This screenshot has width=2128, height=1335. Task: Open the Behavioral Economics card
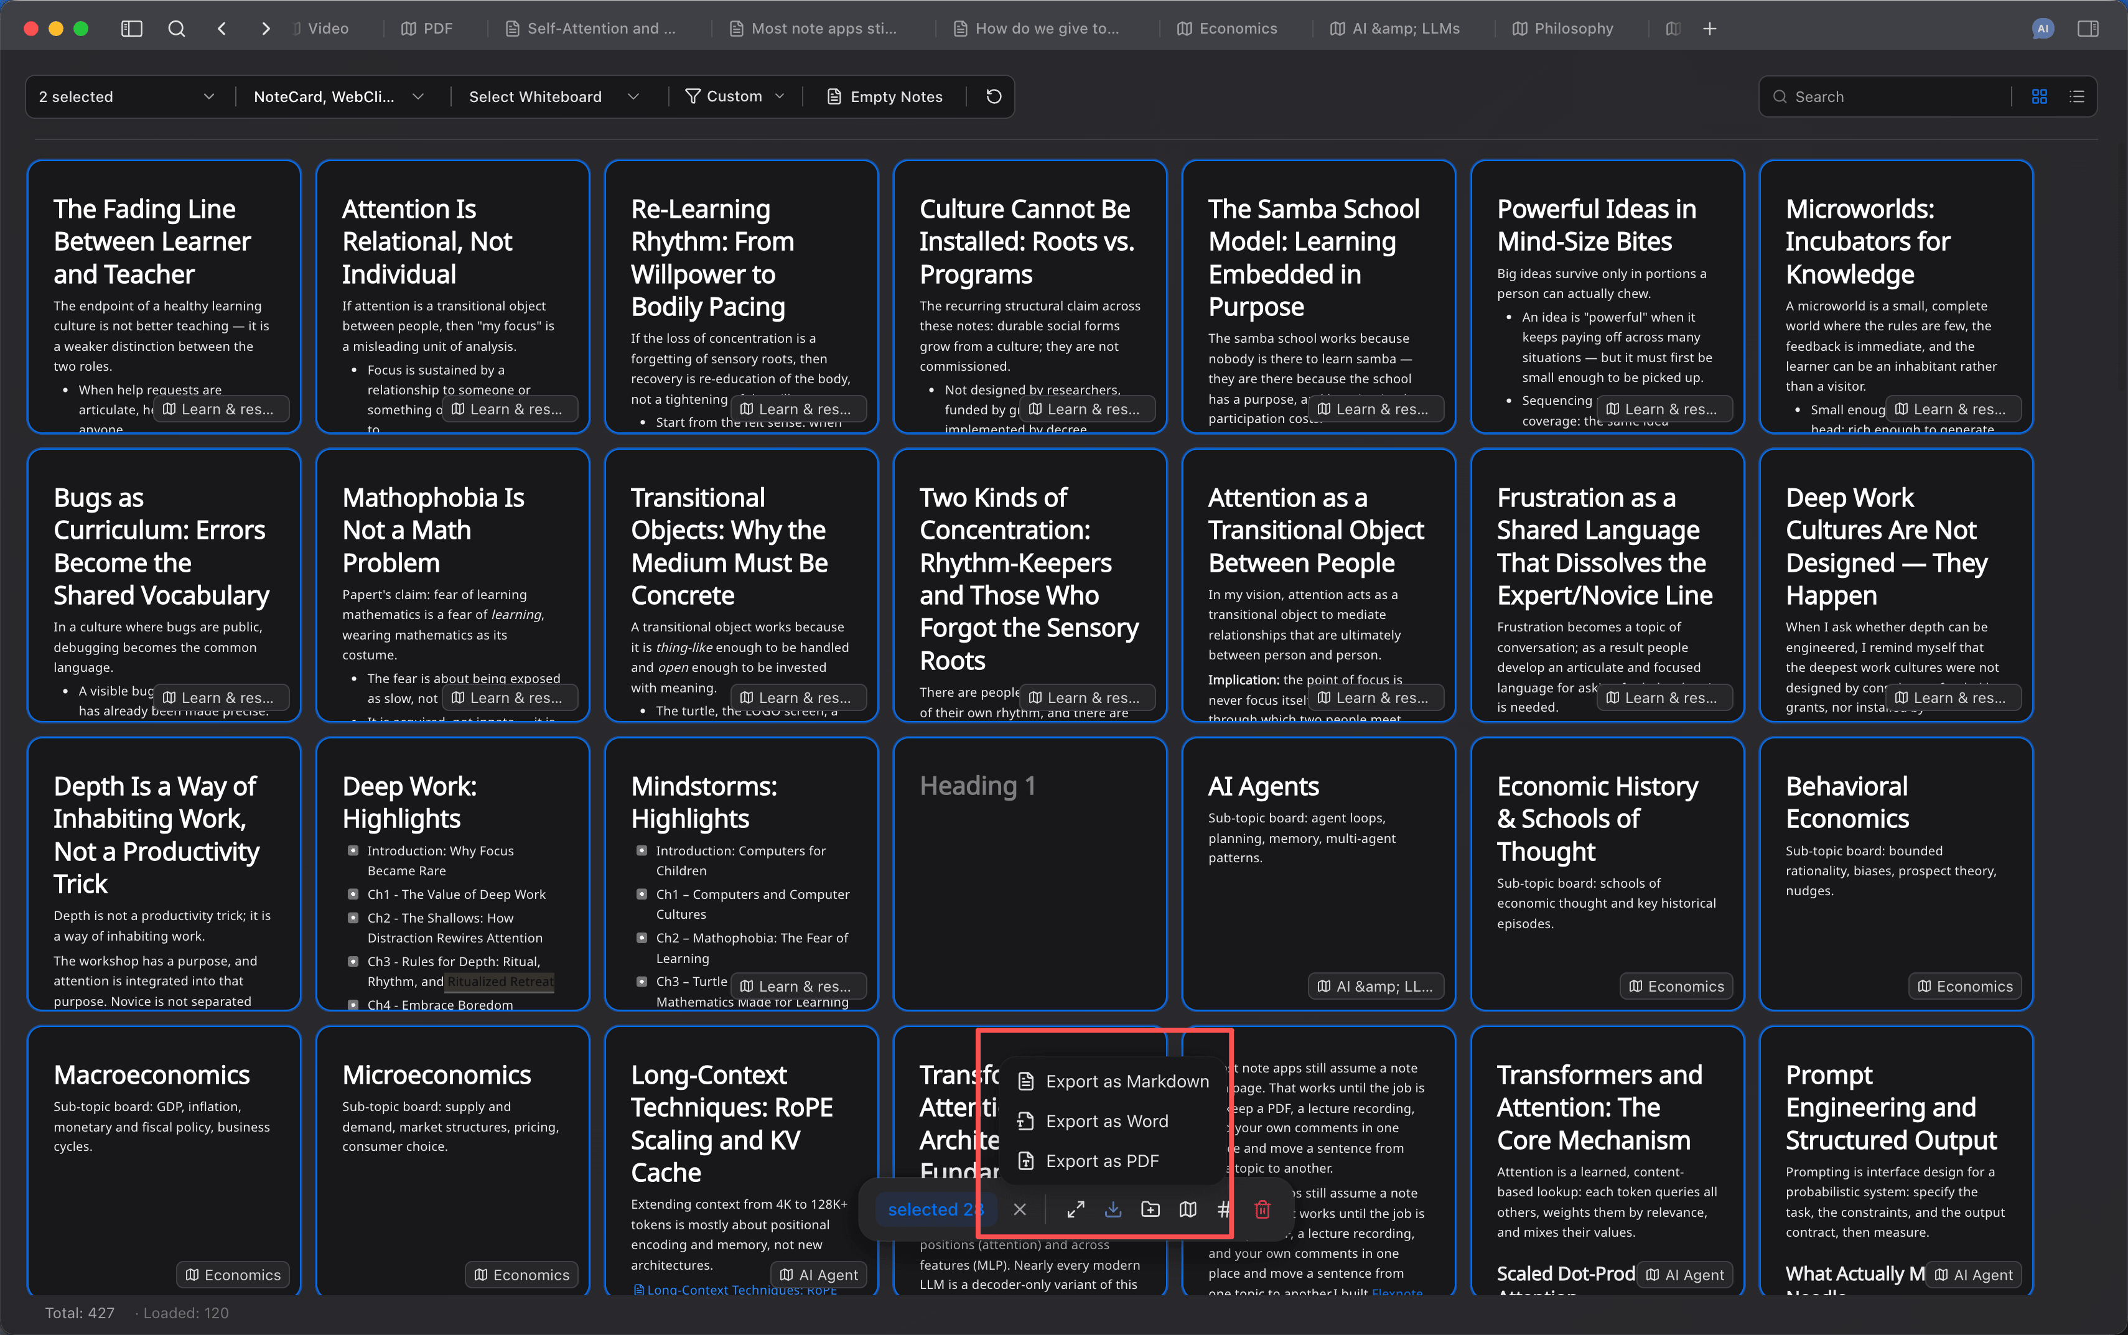(x=1896, y=873)
